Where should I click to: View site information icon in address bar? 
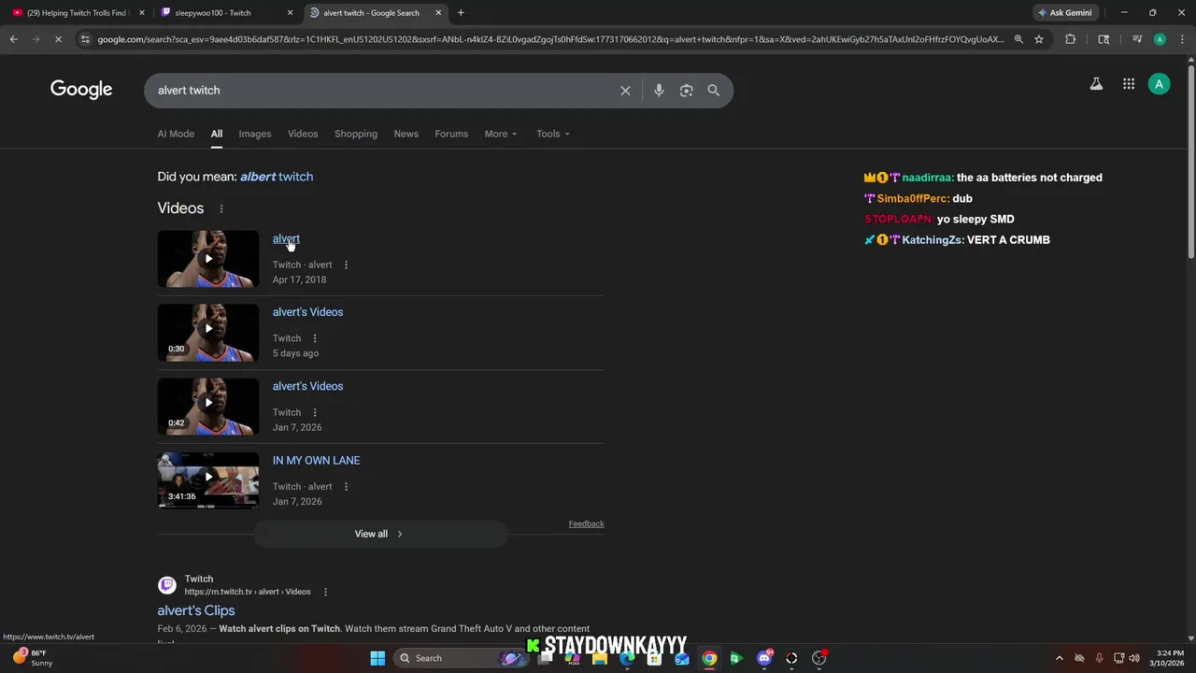pyautogui.click(x=85, y=39)
